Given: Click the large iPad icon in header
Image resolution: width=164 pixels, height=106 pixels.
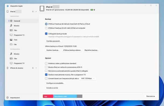Looking at the screenshot, I should 42,9.
